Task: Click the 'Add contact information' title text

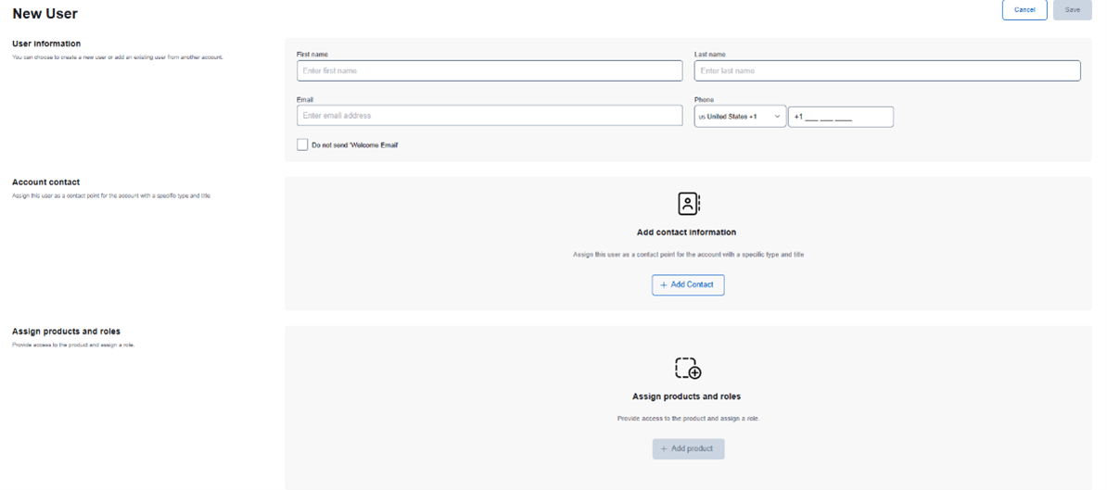Action: 687,232
